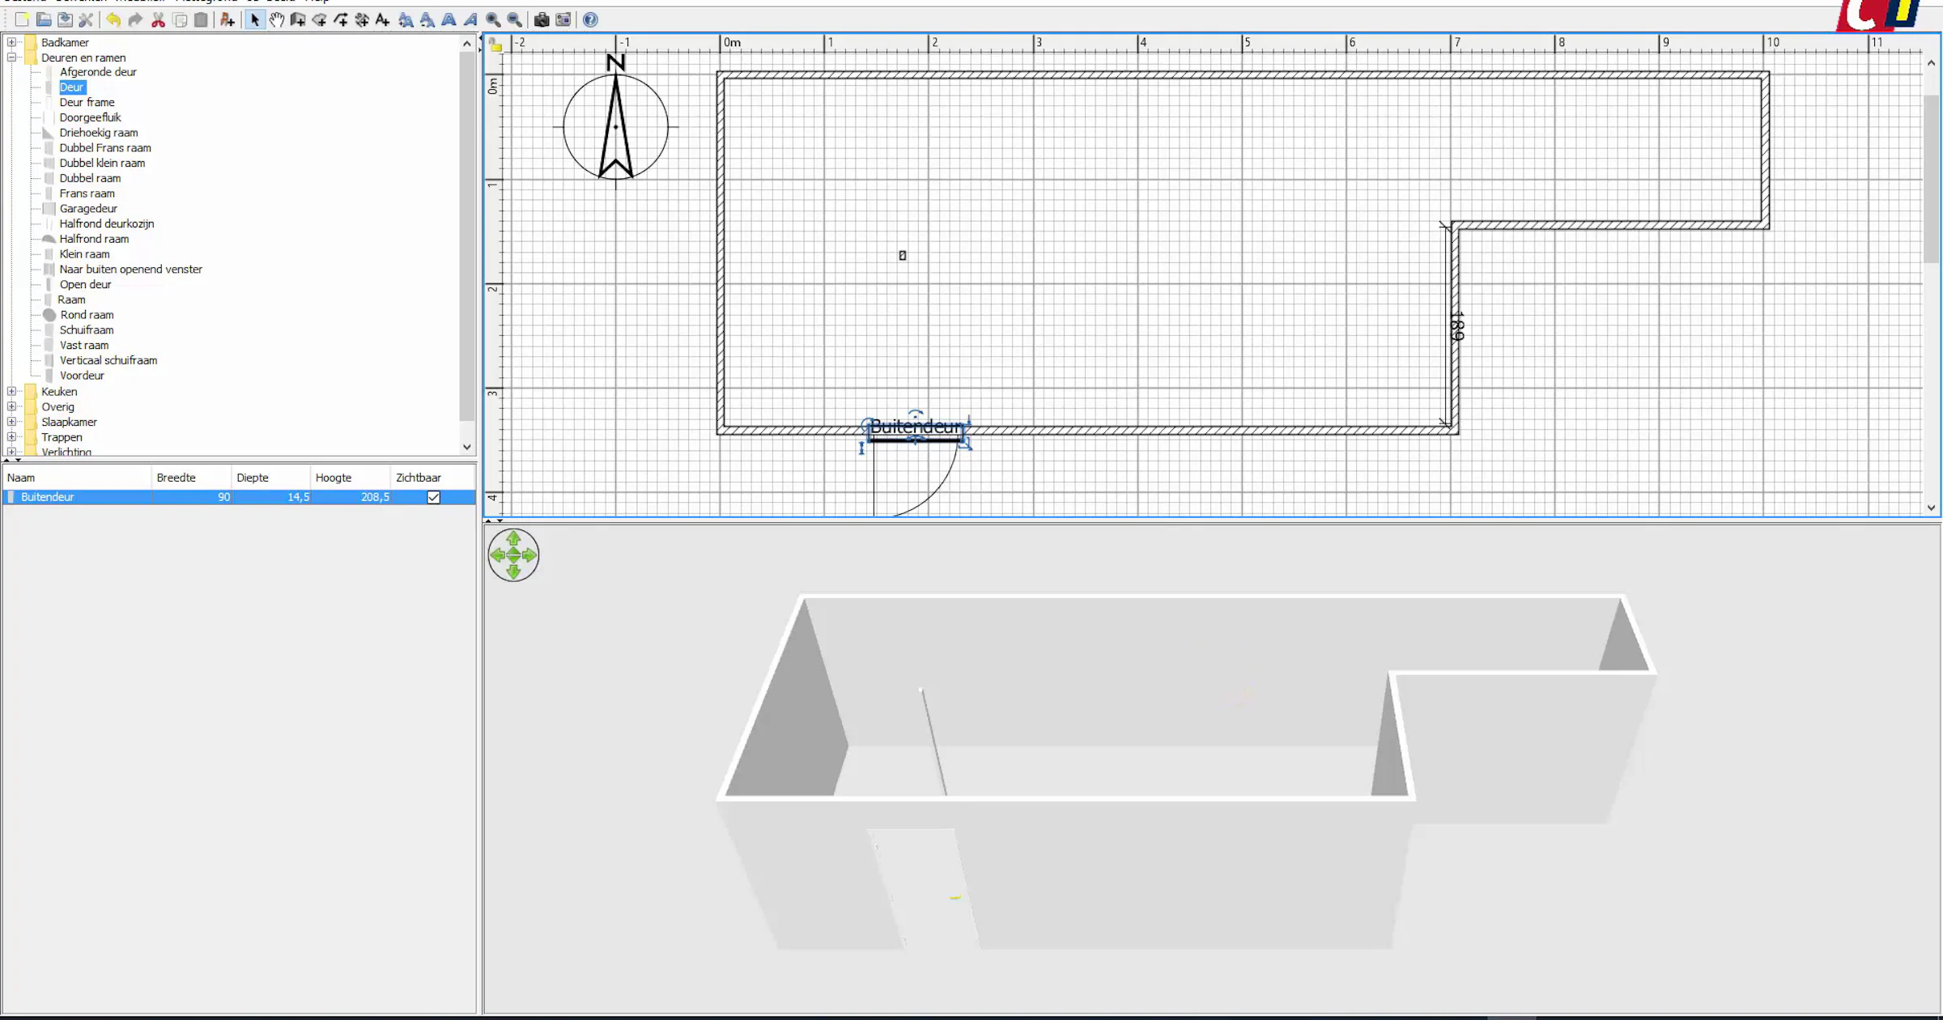Image resolution: width=1943 pixels, height=1020 pixels.
Task: Open help with the question mark icon
Action: [590, 19]
